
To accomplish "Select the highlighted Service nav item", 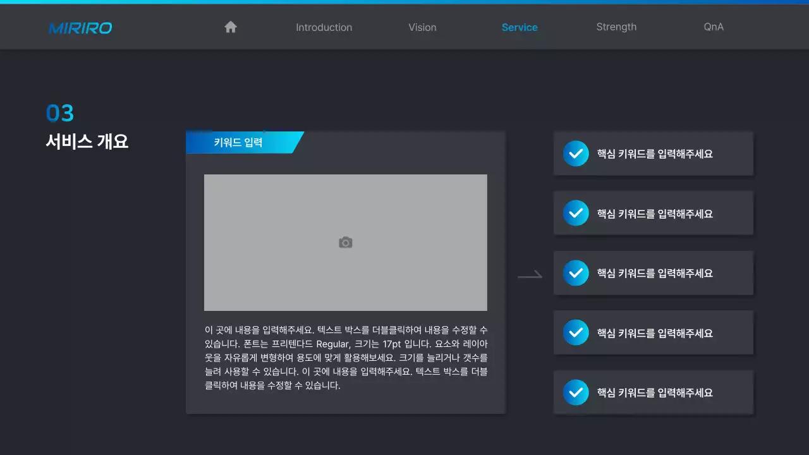I will click(x=520, y=27).
